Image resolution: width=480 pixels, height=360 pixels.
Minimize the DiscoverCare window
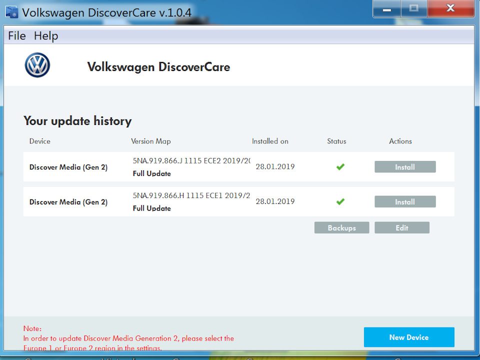click(387, 8)
